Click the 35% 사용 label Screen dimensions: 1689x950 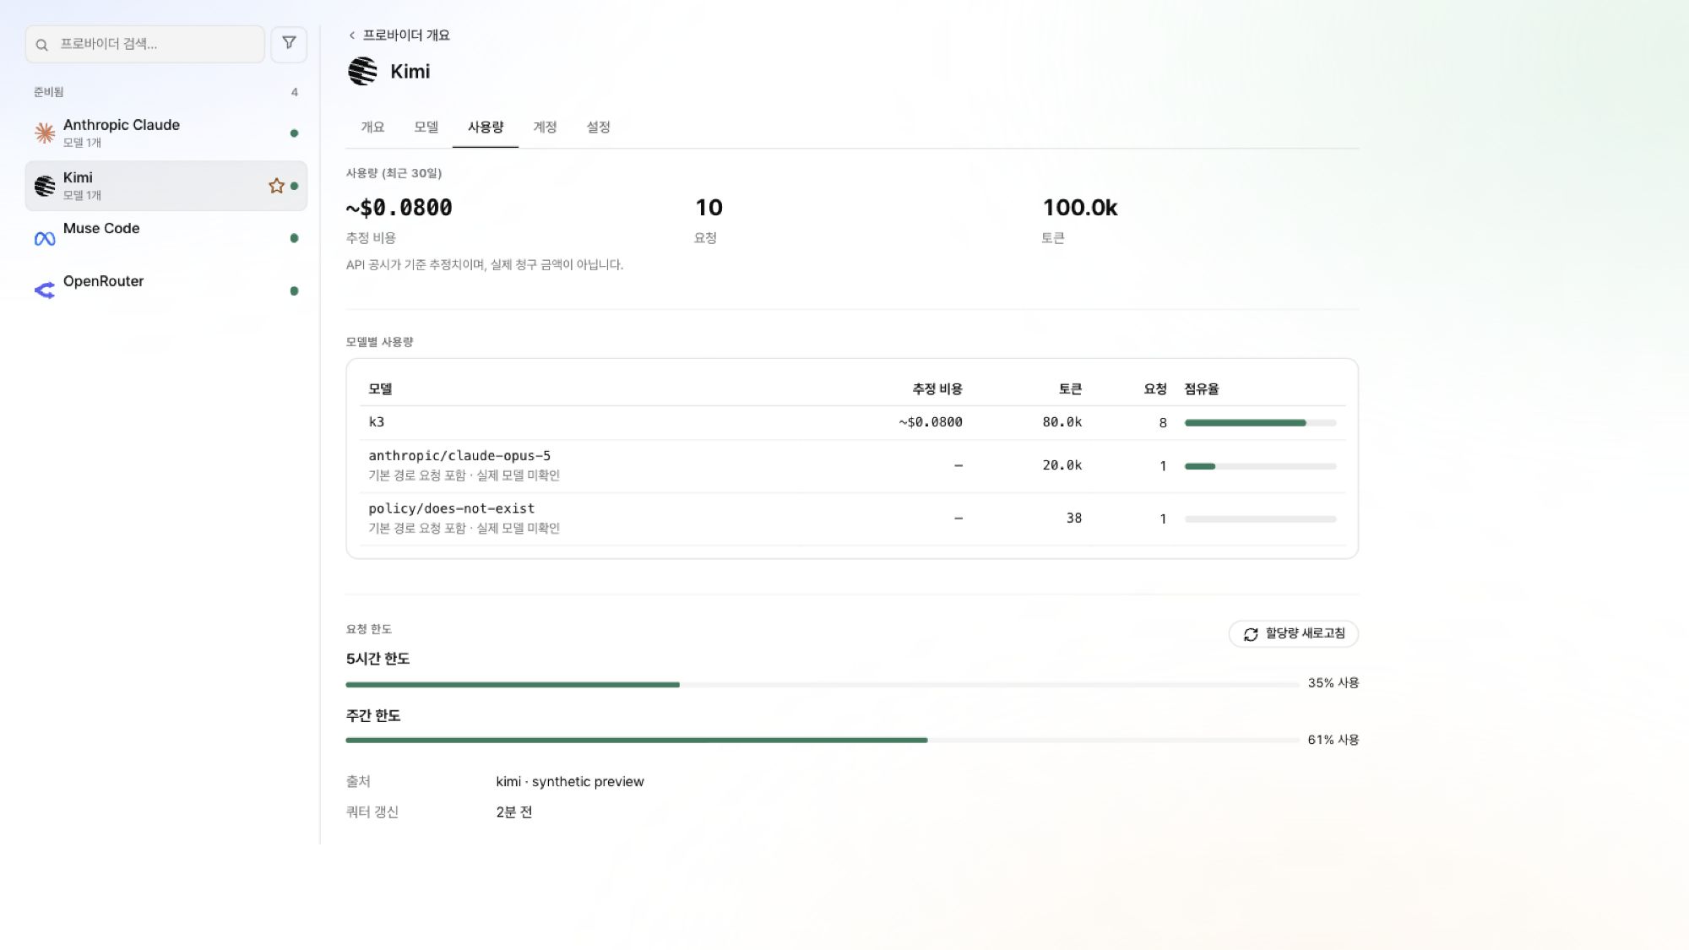[x=1333, y=682]
